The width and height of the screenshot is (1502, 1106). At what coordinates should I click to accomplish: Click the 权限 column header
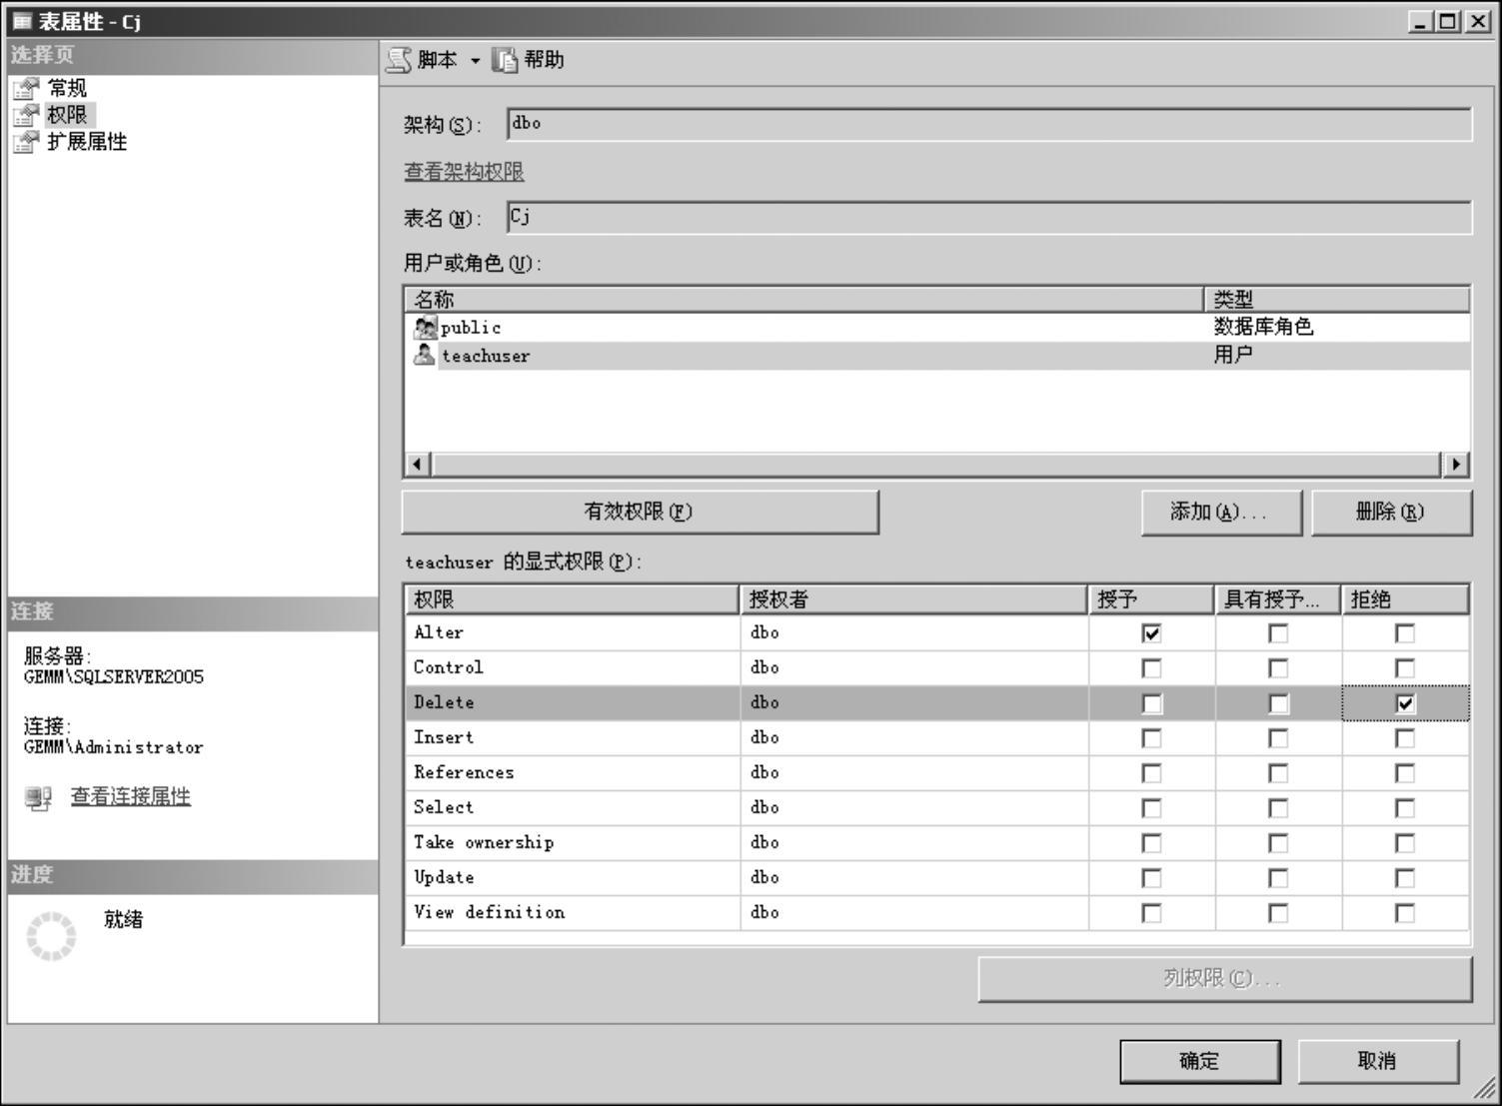tap(573, 599)
